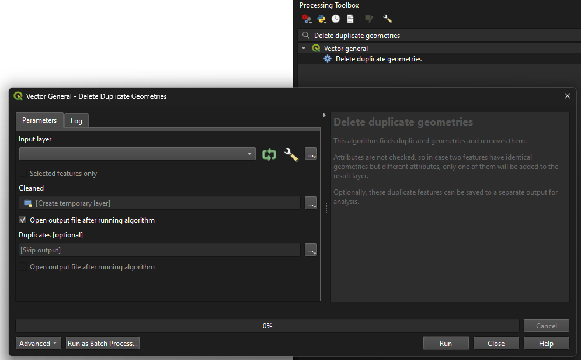Image resolution: width=581 pixels, height=360 pixels.
Task: Click the Python scripts icon in toolbox toolbar
Action: coord(321,19)
